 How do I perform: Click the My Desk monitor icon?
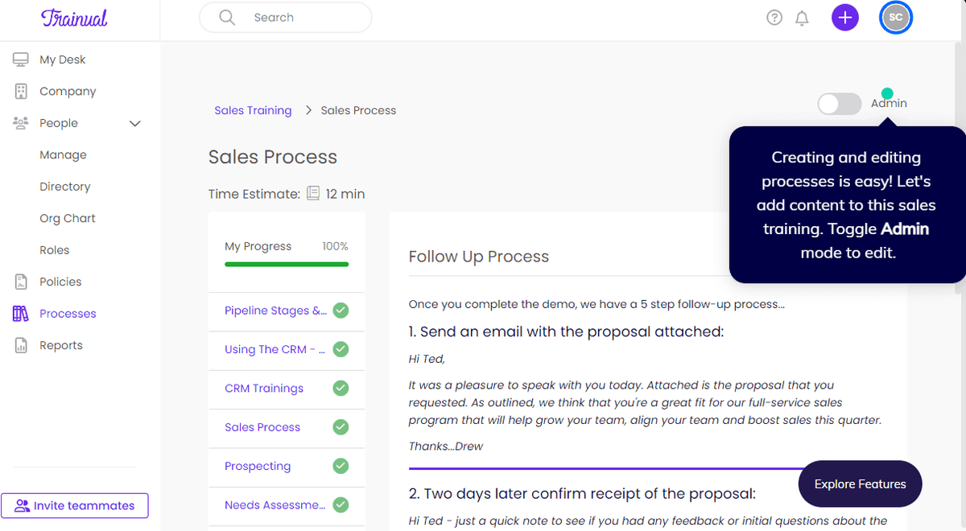[21, 60]
